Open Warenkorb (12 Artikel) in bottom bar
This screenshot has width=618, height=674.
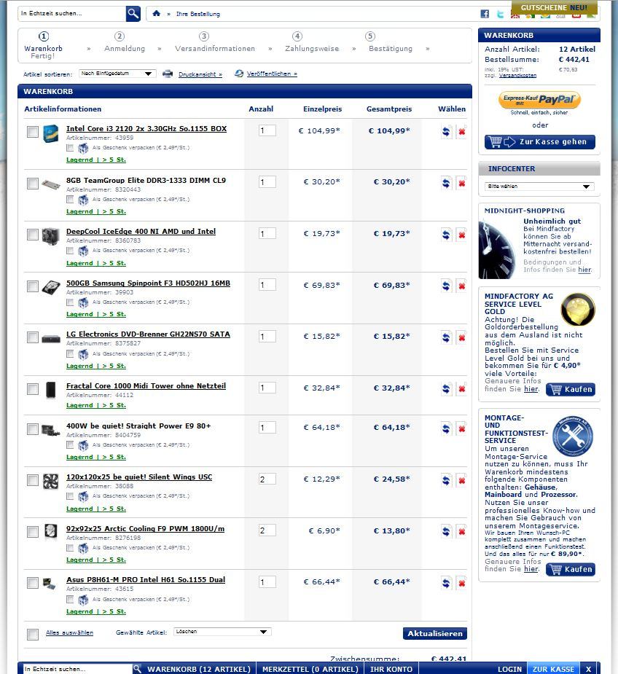point(199,669)
